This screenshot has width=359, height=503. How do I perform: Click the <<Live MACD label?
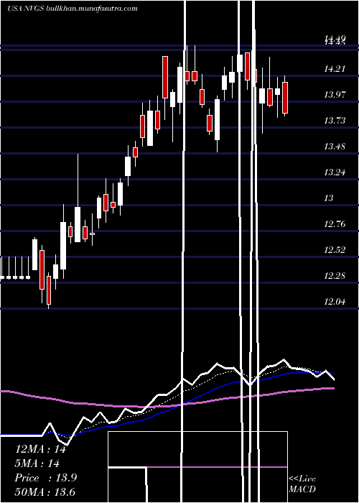pos(302,484)
